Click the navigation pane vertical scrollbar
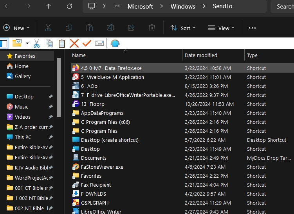Screen dimensions: 294x214 pos(59,87)
